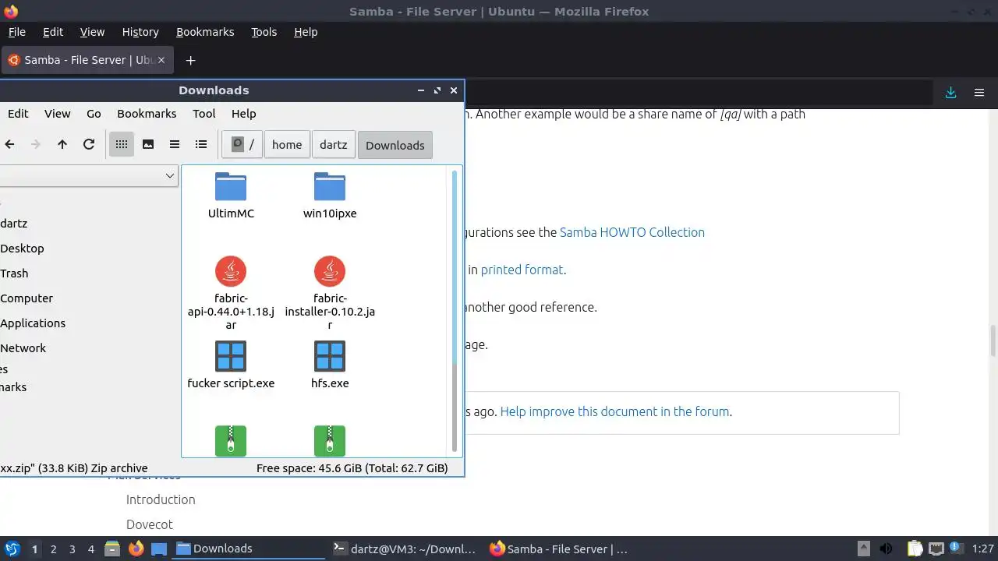Open Firefox Help menu

(306, 32)
